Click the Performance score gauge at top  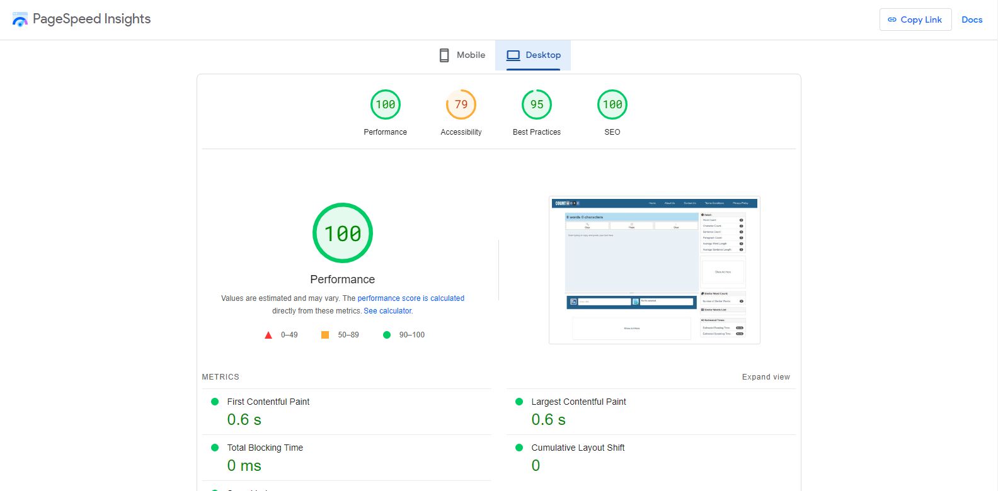386,105
